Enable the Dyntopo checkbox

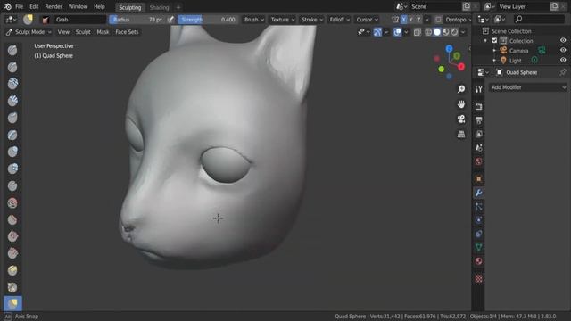click(438, 20)
